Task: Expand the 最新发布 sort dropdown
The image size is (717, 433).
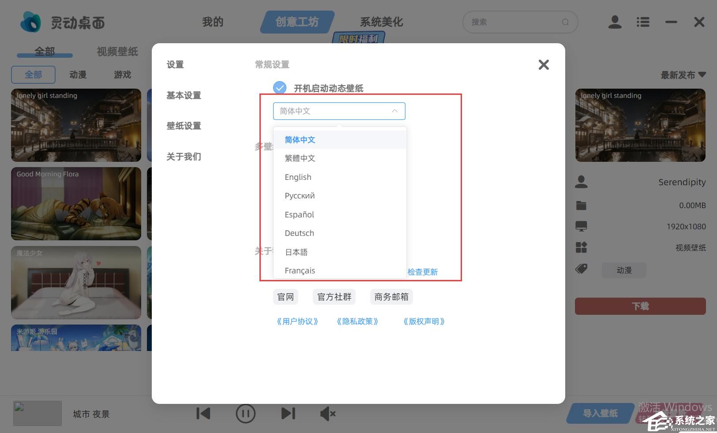Action: [x=683, y=75]
